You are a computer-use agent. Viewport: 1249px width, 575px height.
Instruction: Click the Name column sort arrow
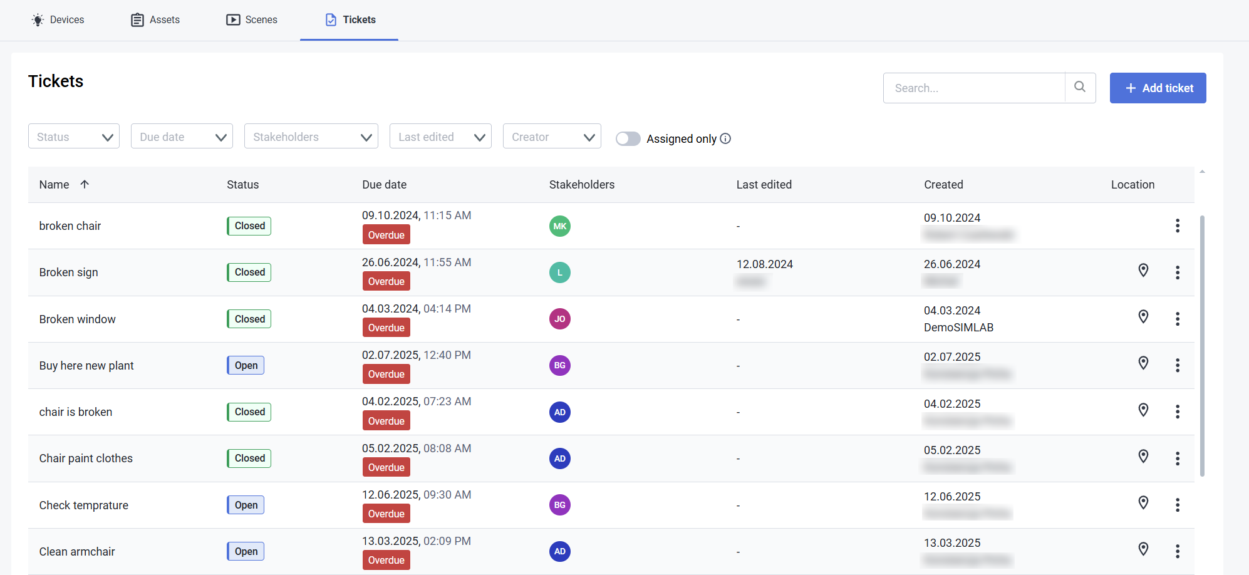tap(85, 184)
